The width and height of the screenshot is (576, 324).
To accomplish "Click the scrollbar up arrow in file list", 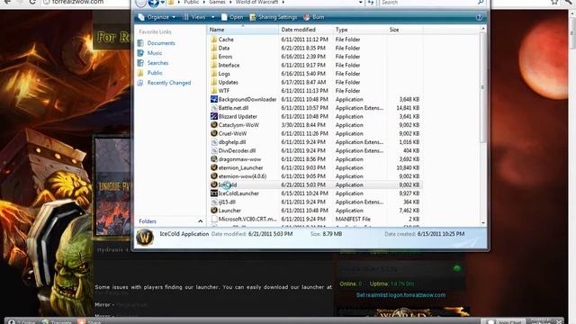I will (x=483, y=29).
